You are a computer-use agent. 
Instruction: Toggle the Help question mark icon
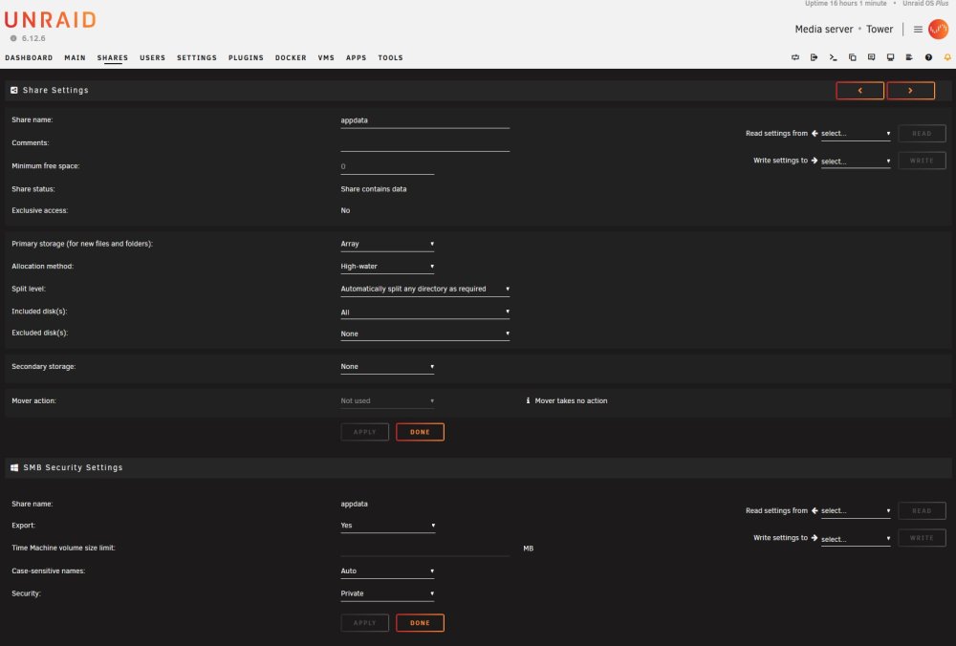[x=928, y=57]
